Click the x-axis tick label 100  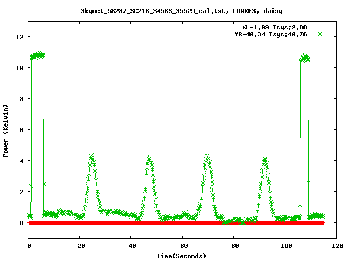pyautogui.click(x=287, y=246)
